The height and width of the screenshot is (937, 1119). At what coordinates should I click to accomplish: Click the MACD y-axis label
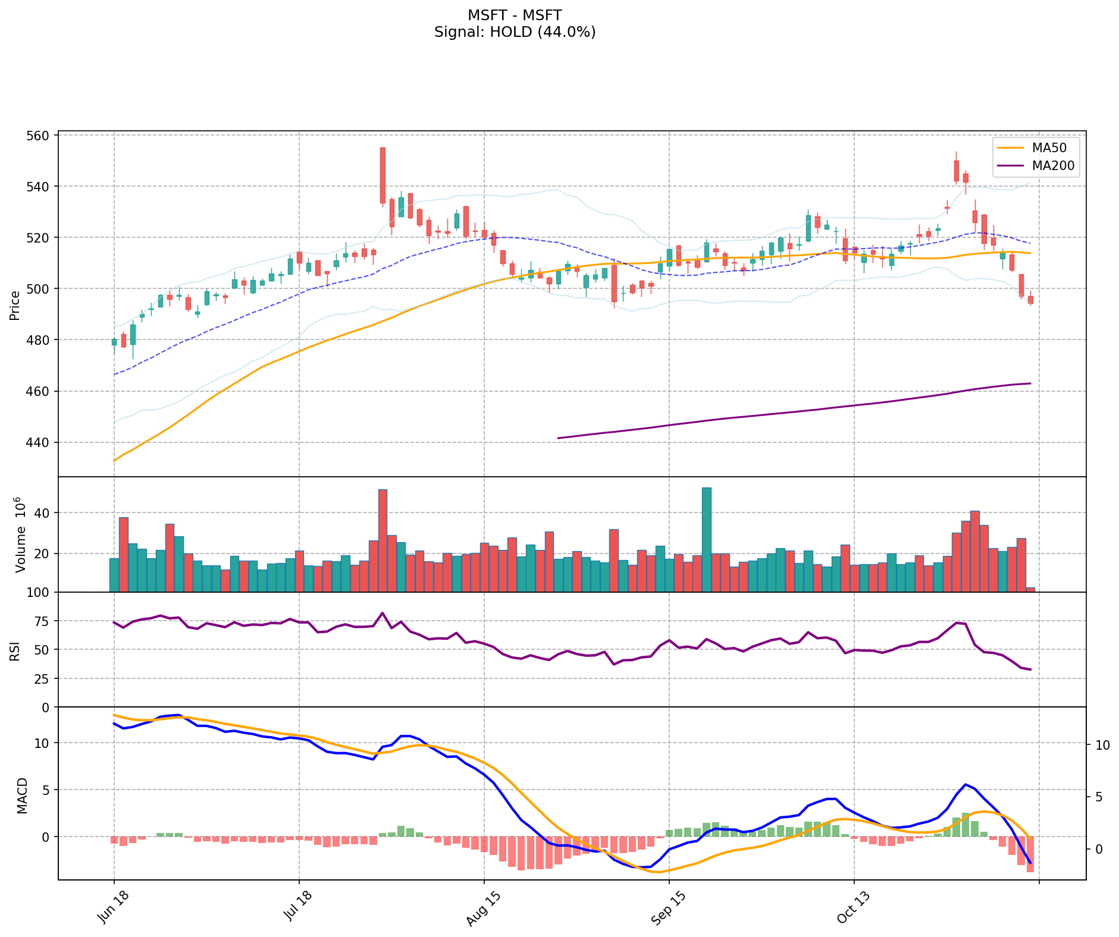22,795
